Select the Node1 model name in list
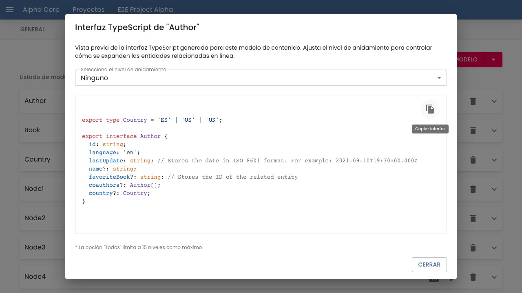 (34, 189)
